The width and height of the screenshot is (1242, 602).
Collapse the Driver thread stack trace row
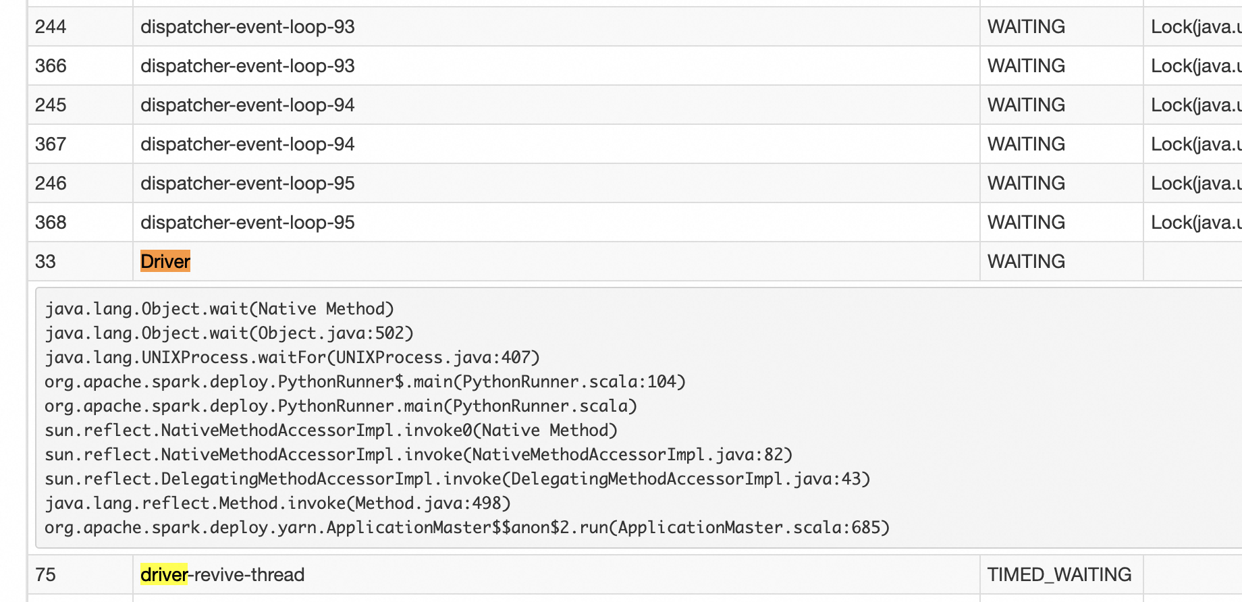(x=634, y=261)
